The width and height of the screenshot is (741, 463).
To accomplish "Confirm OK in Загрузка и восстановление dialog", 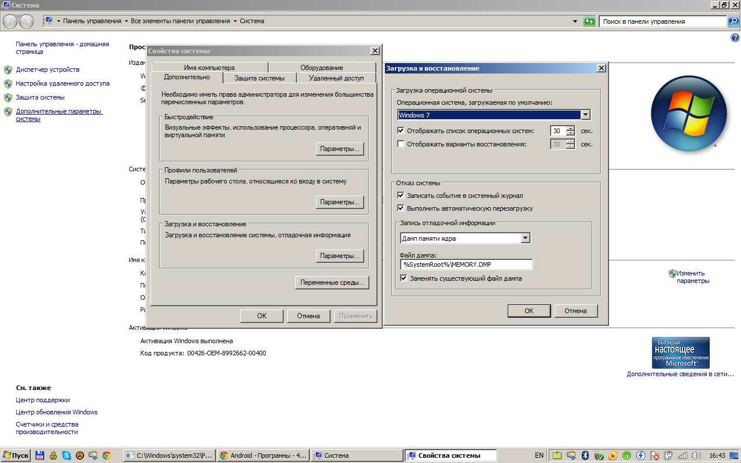I will click(x=529, y=311).
